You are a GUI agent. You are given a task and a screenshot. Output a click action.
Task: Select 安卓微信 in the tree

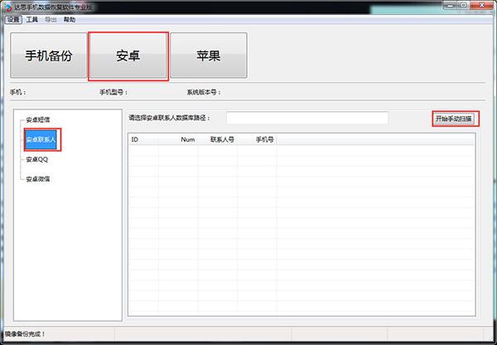click(38, 179)
